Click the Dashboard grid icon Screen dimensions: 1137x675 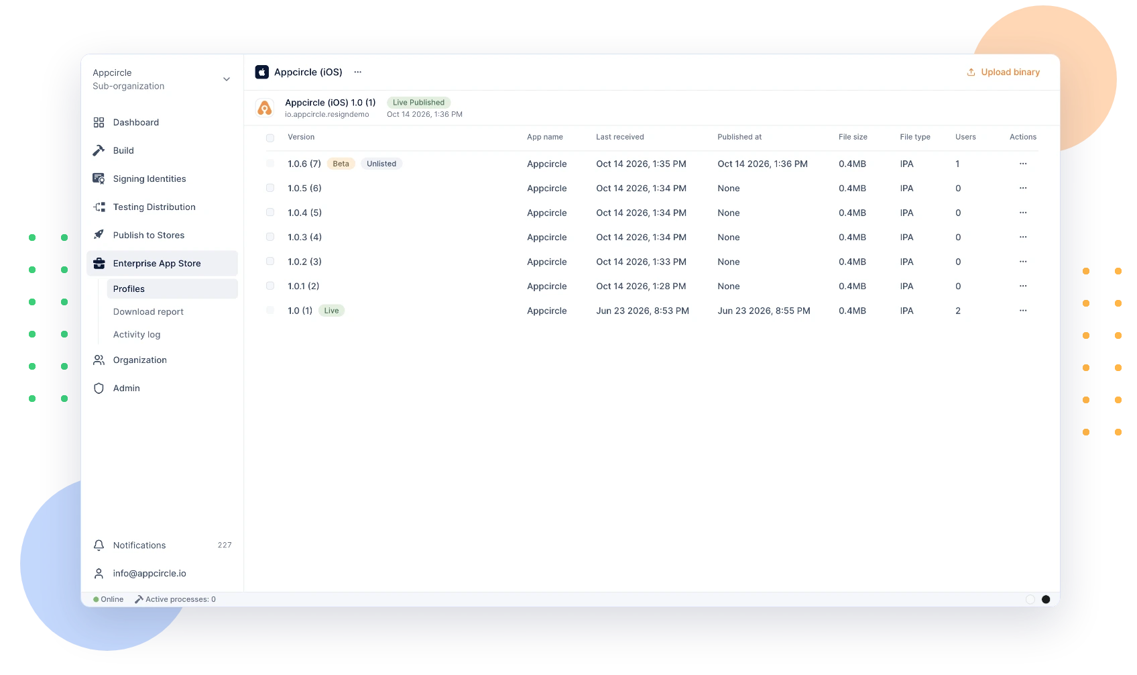click(99, 122)
